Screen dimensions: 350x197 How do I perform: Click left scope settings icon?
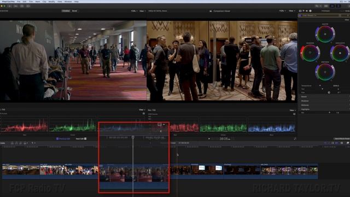144,113
